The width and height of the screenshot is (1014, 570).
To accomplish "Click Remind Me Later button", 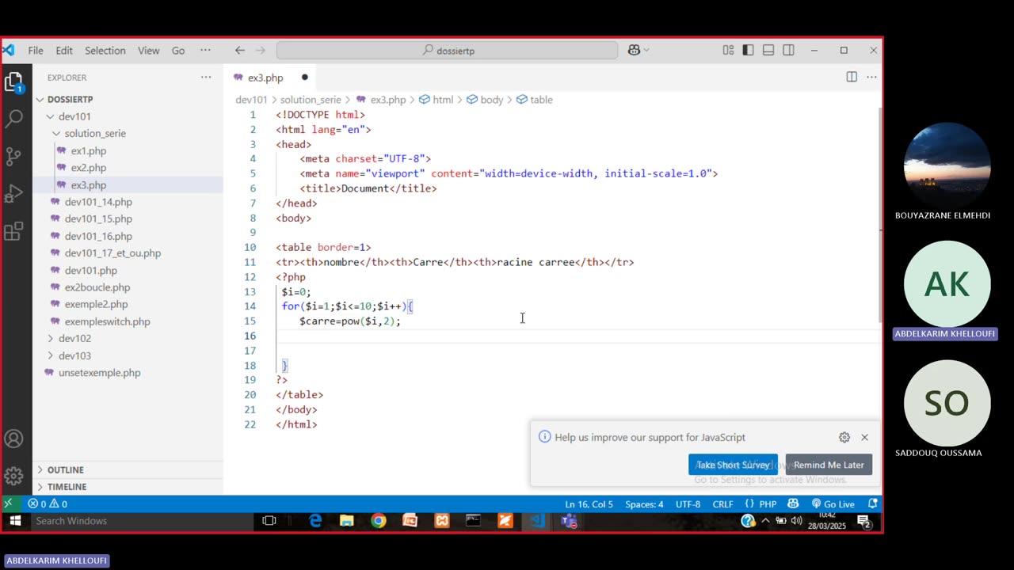I will point(829,465).
